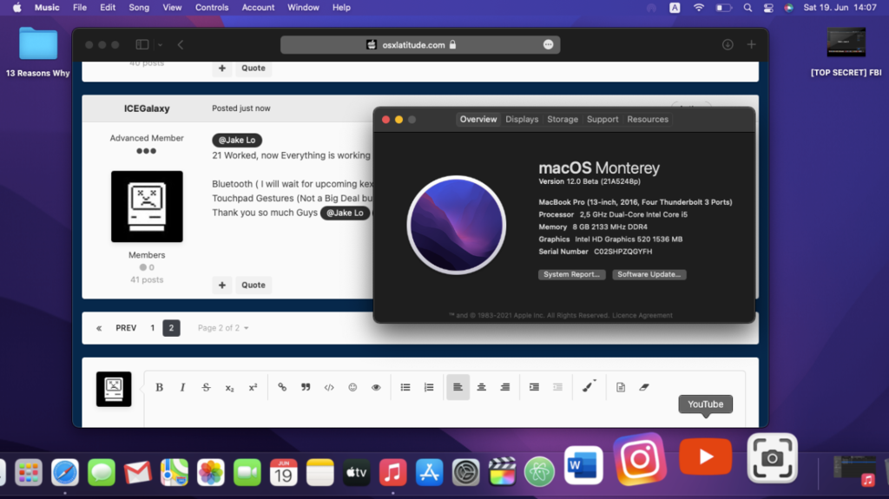Image resolution: width=889 pixels, height=499 pixels.
Task: Open the emoji picker in the editor
Action: click(352, 387)
